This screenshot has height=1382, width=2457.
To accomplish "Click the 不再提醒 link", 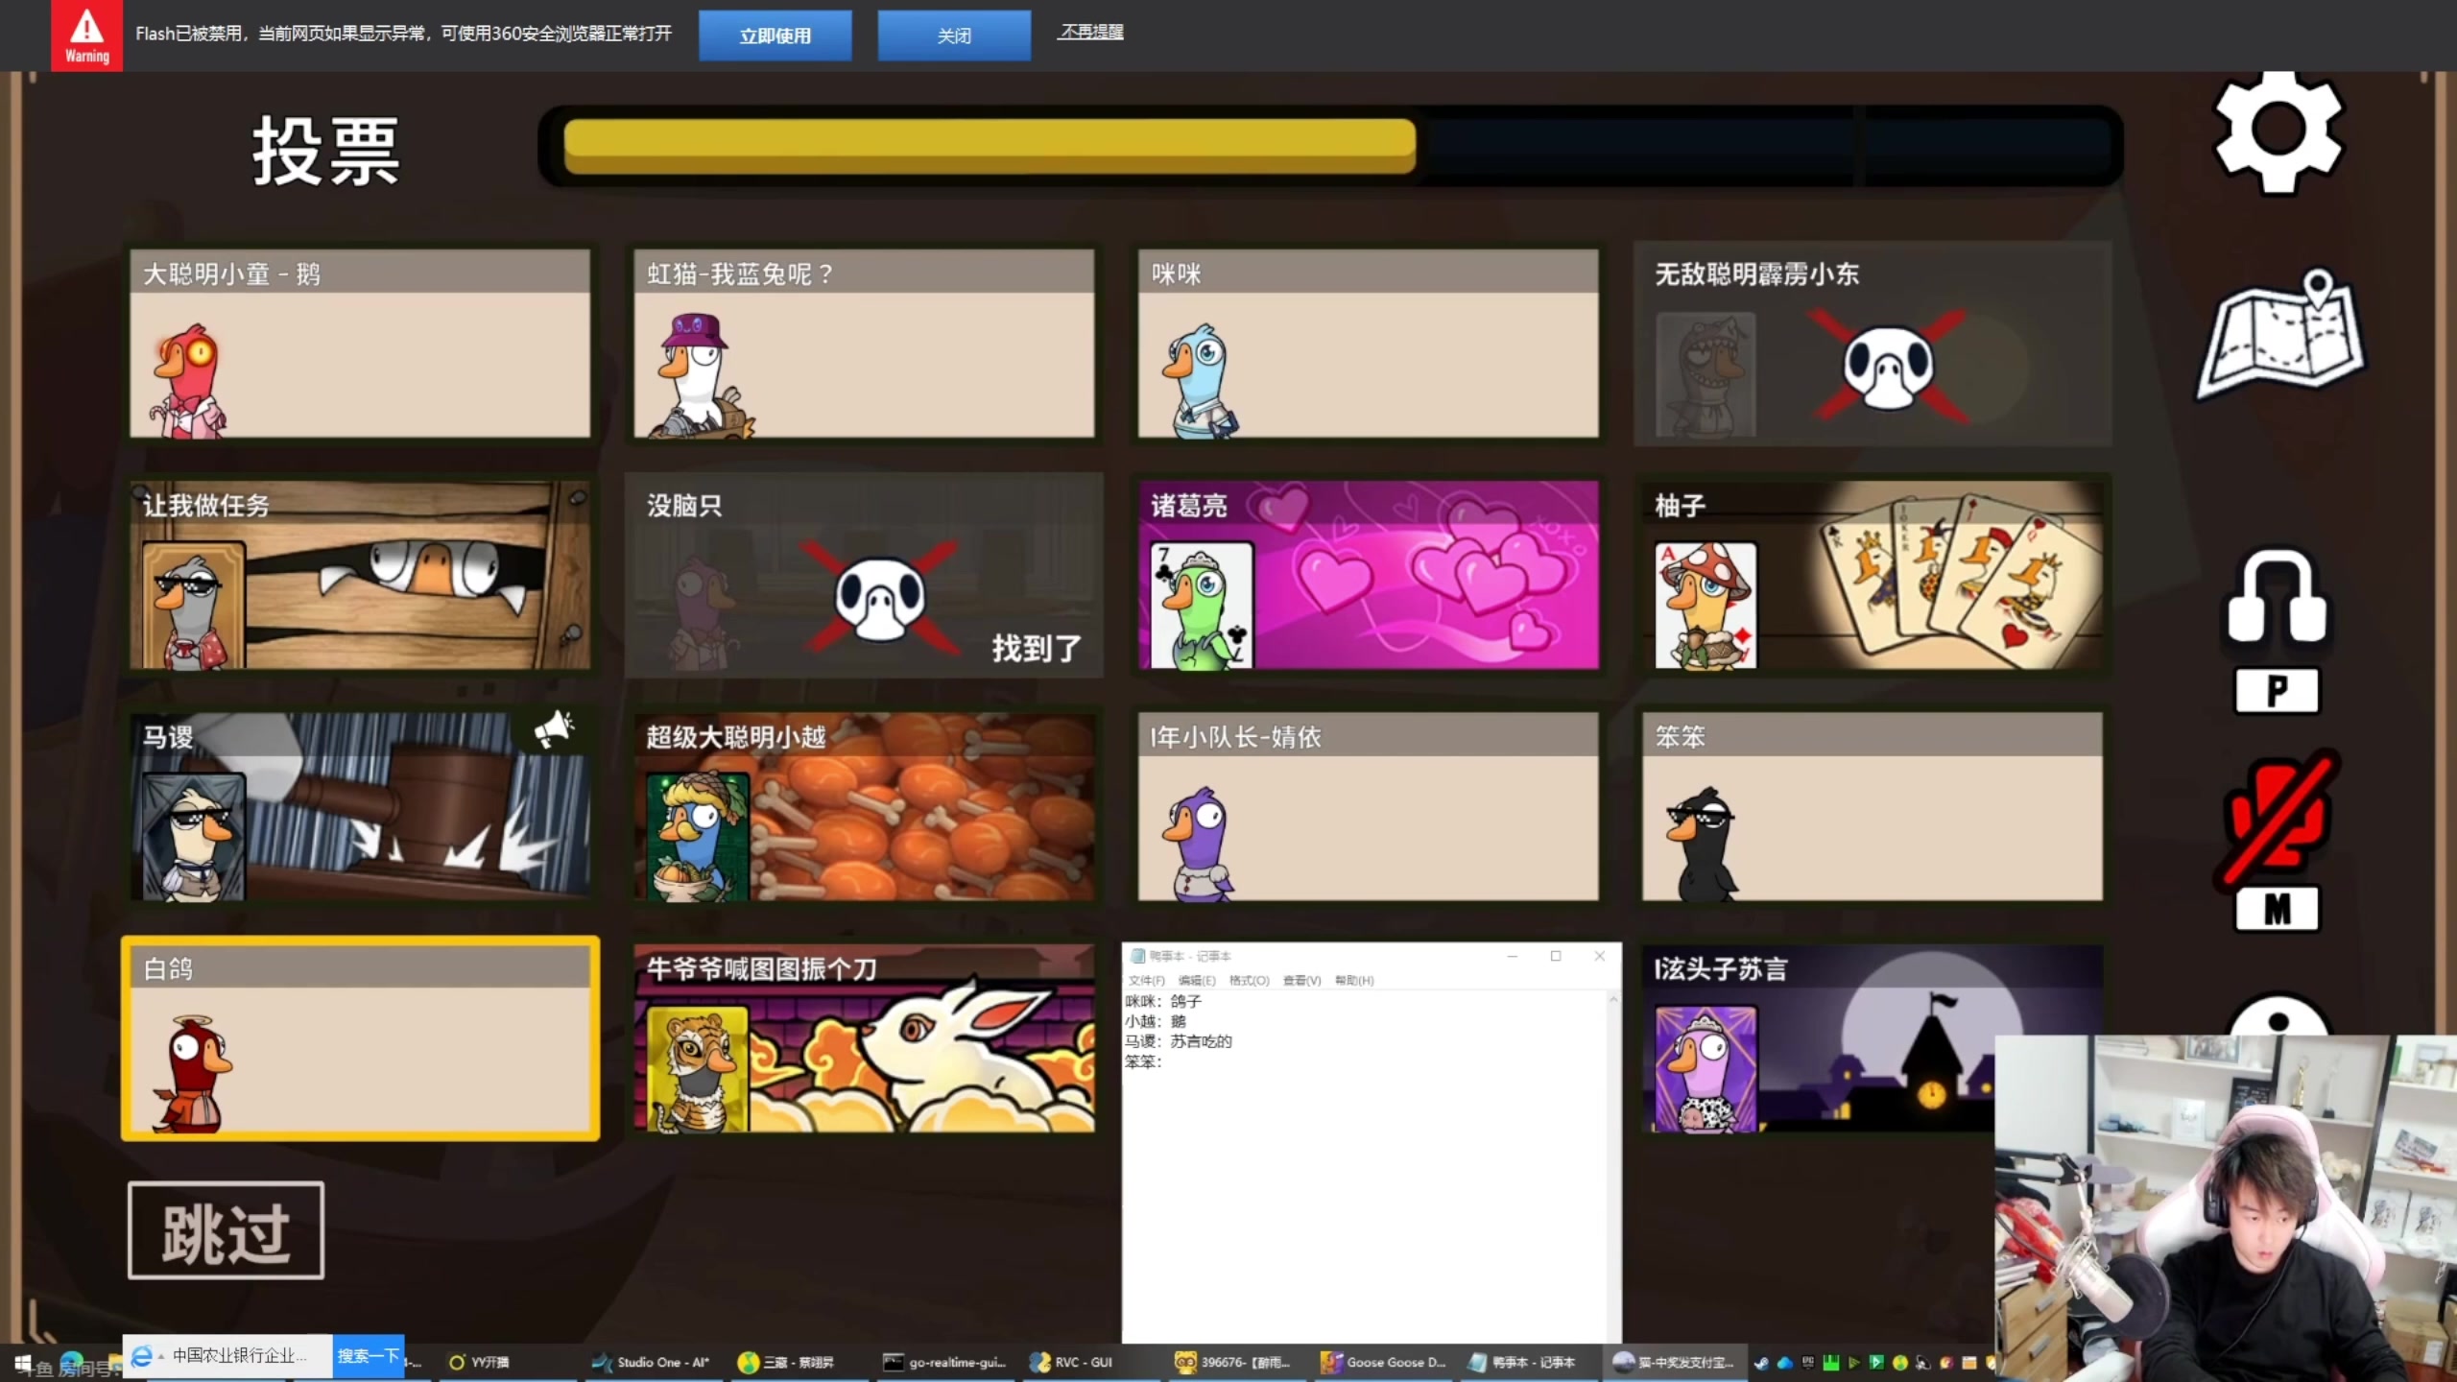I will (x=1090, y=32).
